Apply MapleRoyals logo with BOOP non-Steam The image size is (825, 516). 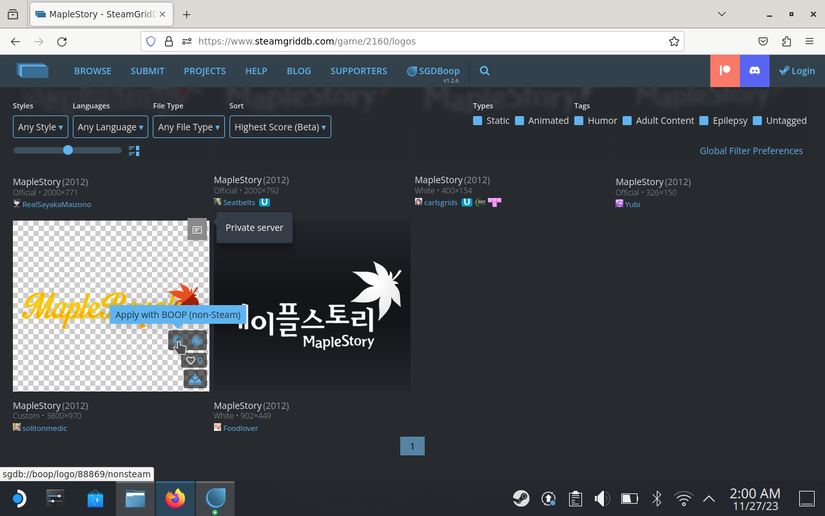177,340
